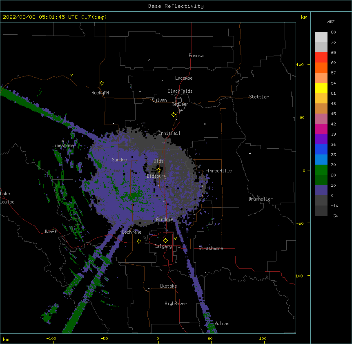Click the Cochrane city label
The height and width of the screenshot is (344, 352).
pyautogui.click(x=131, y=232)
